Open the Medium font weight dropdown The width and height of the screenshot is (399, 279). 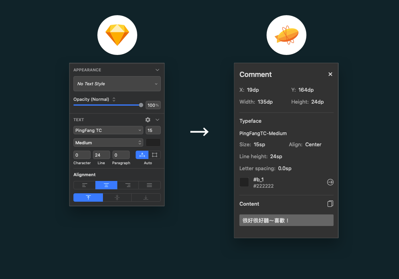pyautogui.click(x=108, y=143)
